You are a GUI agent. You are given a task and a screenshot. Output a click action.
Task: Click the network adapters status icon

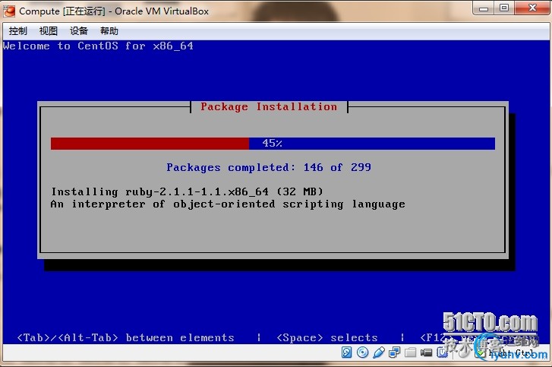coord(394,353)
